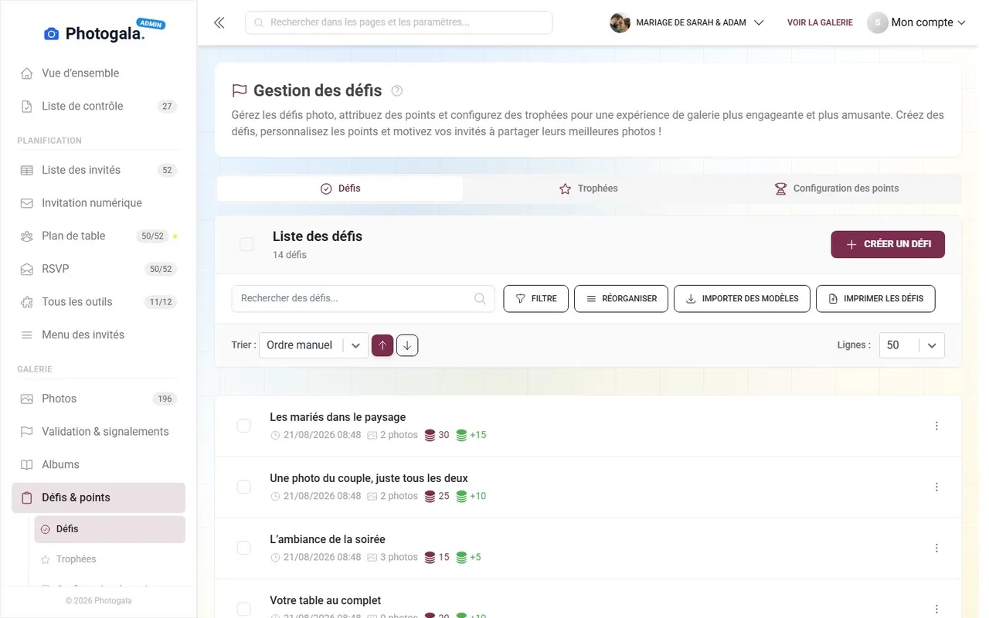The width and height of the screenshot is (989, 618).
Task: Click Réorganiser button
Action: tap(621, 299)
